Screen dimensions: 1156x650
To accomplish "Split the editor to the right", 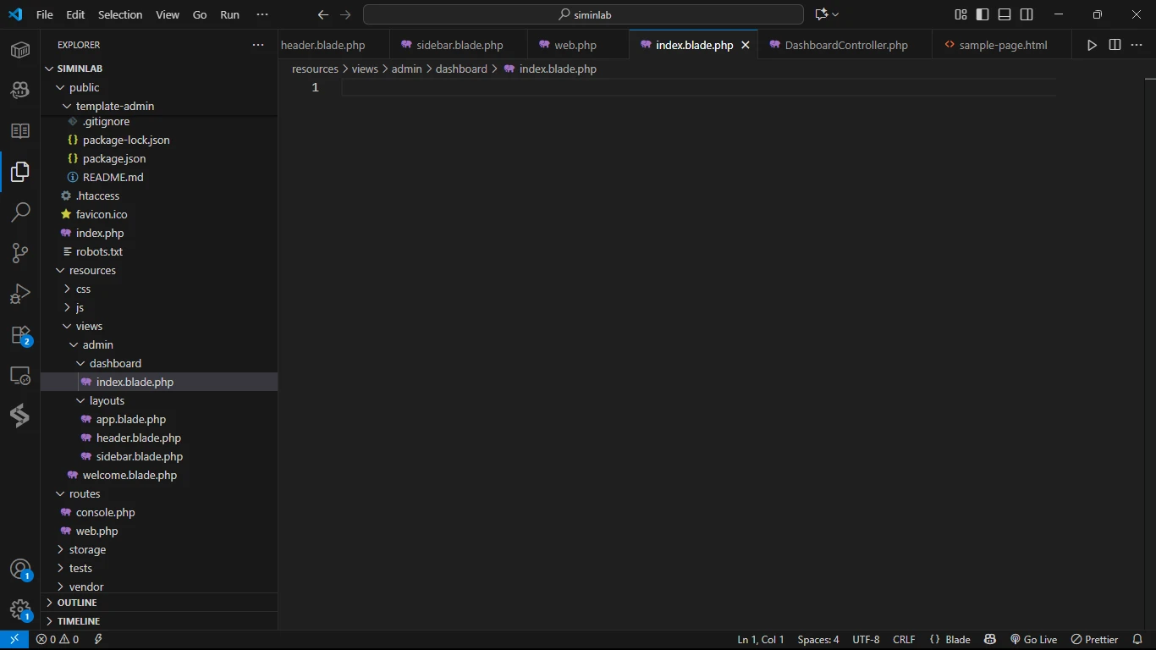I will click(x=1115, y=45).
